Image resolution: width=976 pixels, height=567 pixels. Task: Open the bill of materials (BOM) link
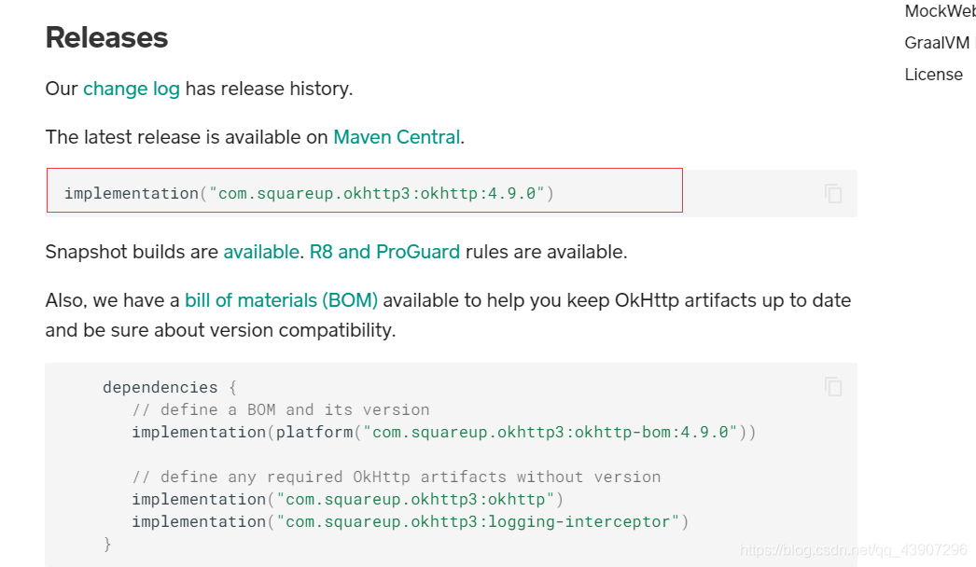pyautogui.click(x=282, y=300)
